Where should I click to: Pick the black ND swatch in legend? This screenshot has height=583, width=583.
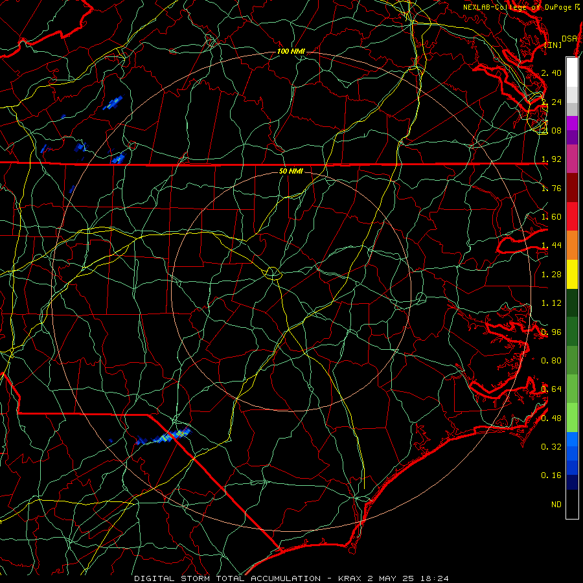[572, 504]
